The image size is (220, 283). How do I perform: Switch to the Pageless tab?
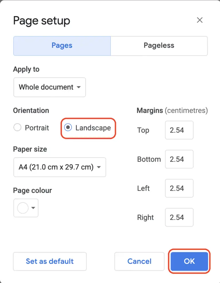click(x=159, y=46)
